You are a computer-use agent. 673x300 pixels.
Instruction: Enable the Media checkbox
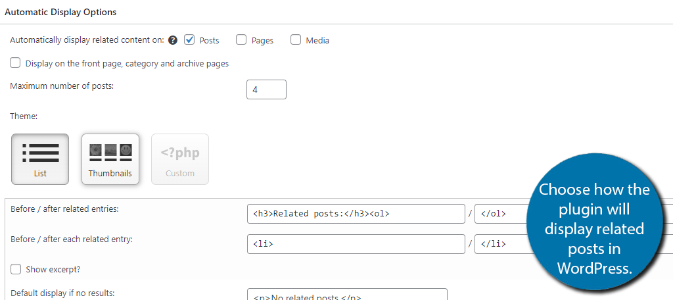pos(296,39)
